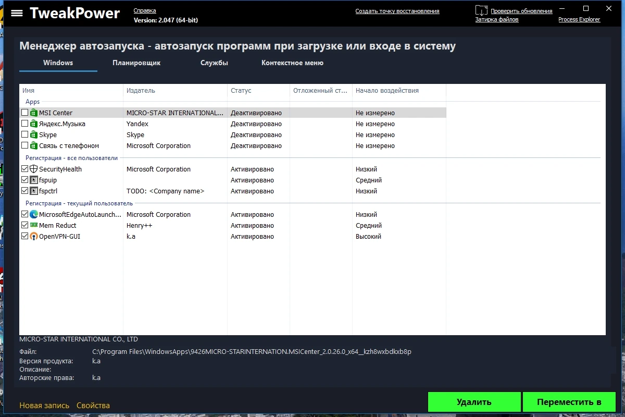625x417 pixels.
Task: Uncheck the MicrosoftEdgeAutoLaunch checkbox
Action: [x=24, y=214]
